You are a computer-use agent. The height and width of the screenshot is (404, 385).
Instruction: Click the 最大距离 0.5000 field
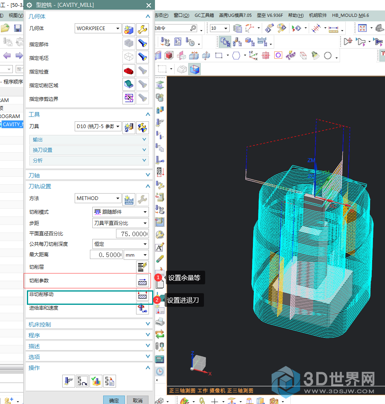point(106,255)
